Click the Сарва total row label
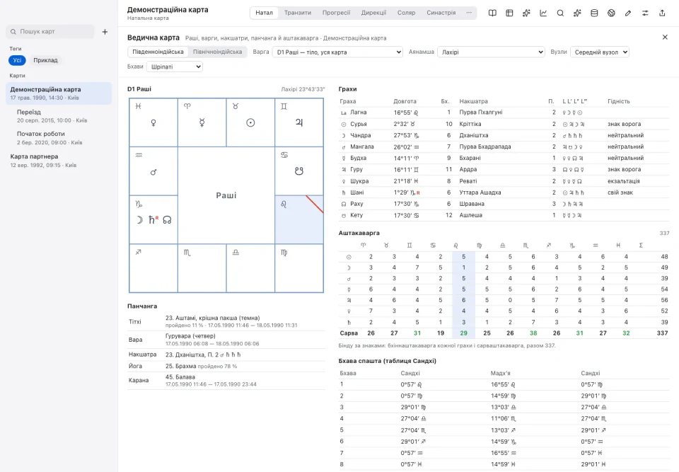This screenshot has width=679, height=472. click(349, 333)
